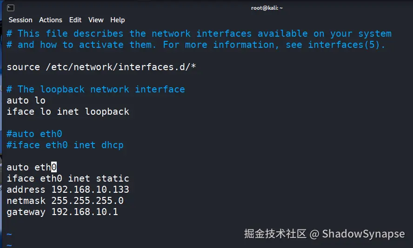Screen dimensions: 413x248
Task: Click the '#iface eth0 inet dhcp' line
Action: (65, 145)
